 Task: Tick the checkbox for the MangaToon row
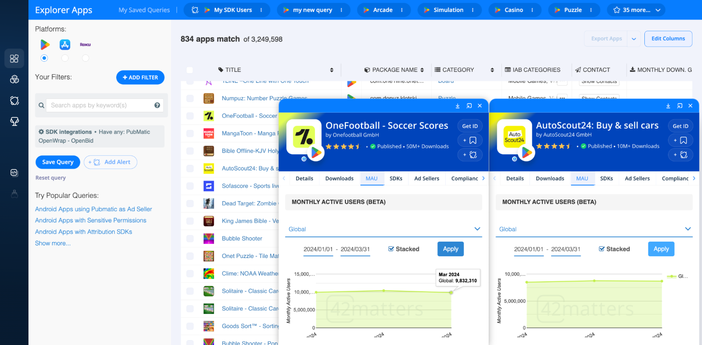190,133
